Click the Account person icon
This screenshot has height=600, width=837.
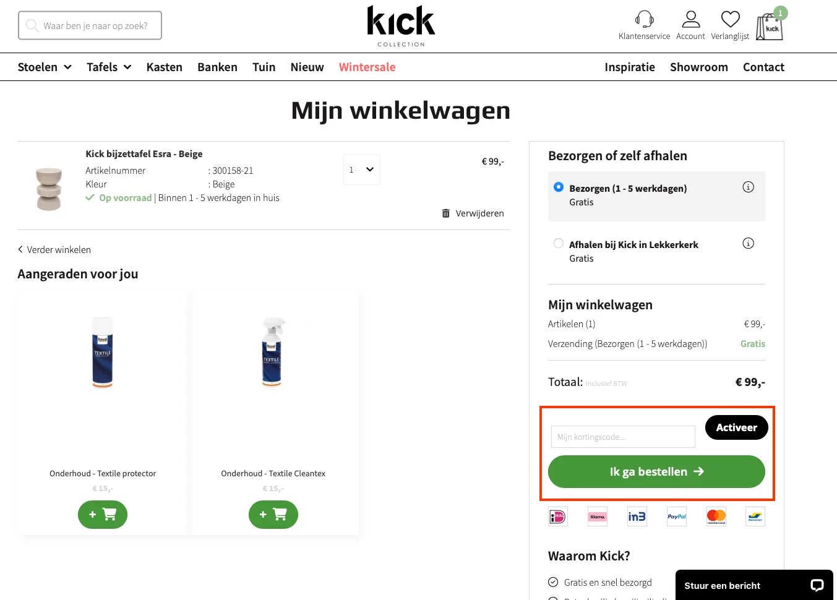click(690, 19)
